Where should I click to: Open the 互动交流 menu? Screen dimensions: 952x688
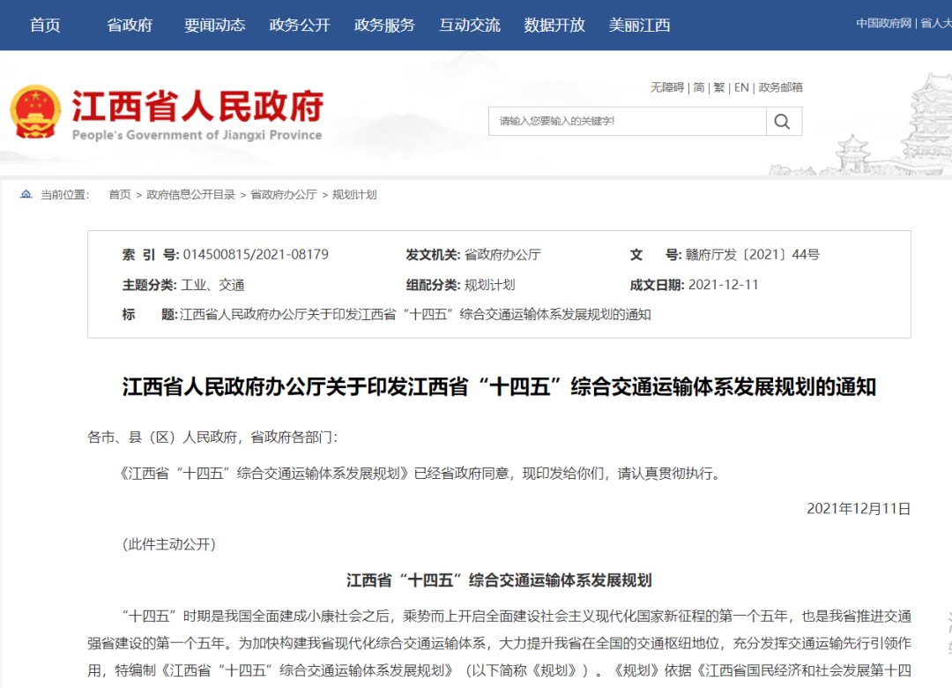pyautogui.click(x=469, y=25)
